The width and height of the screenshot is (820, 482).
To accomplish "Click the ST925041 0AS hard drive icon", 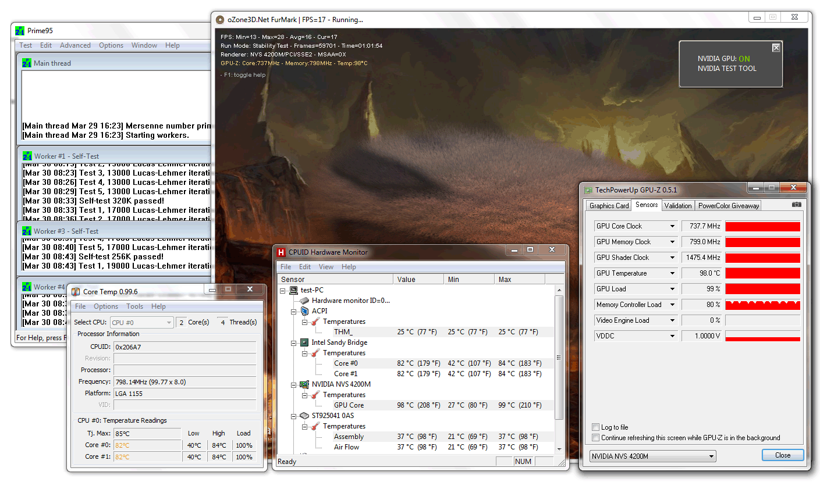I will [304, 416].
